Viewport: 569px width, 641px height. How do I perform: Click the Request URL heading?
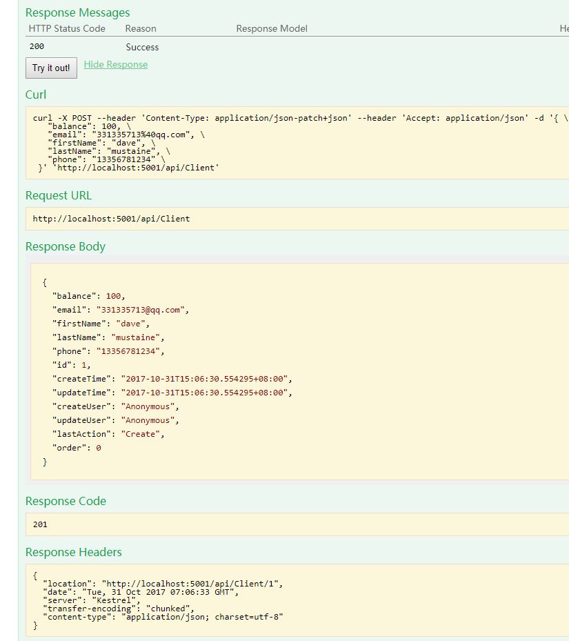[x=59, y=195]
